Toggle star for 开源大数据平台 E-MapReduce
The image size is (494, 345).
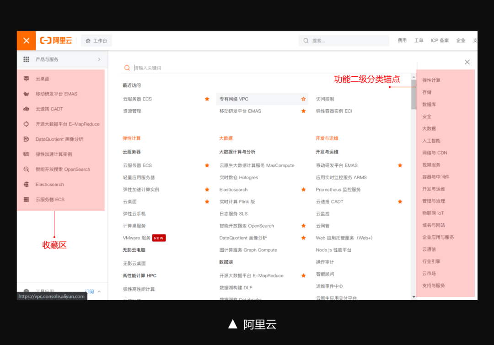click(303, 276)
